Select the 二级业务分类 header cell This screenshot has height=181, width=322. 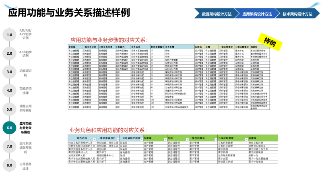tap(106, 47)
